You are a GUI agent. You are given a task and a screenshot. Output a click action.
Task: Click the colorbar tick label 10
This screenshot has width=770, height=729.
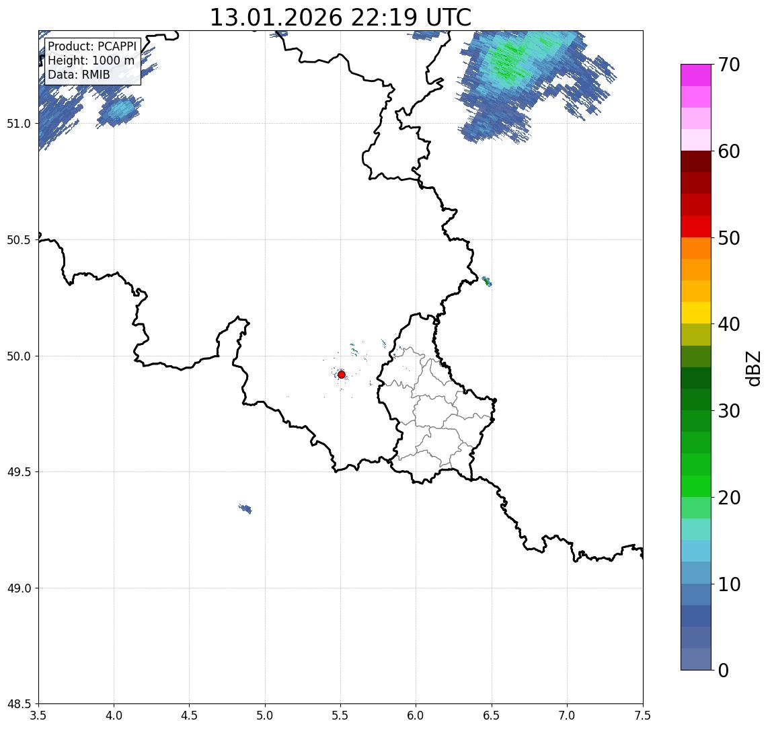click(729, 584)
